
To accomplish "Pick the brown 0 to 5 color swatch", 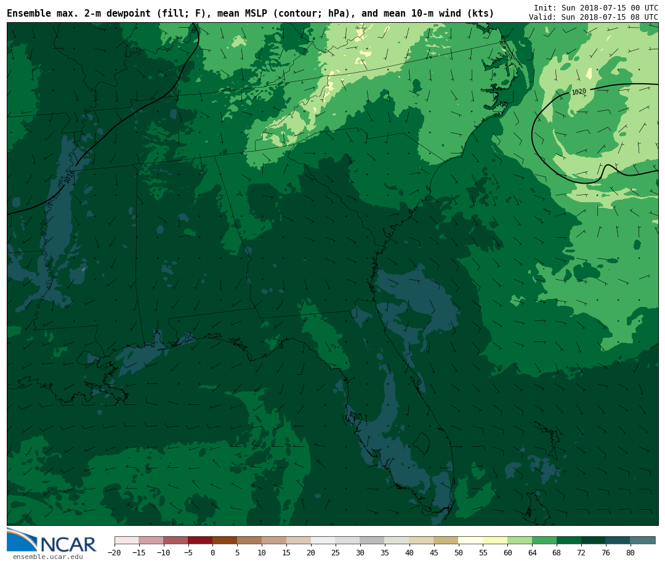I will click(x=225, y=541).
